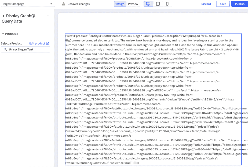Switch to mobile viewport preview
248x167 pixels.
(167, 4)
